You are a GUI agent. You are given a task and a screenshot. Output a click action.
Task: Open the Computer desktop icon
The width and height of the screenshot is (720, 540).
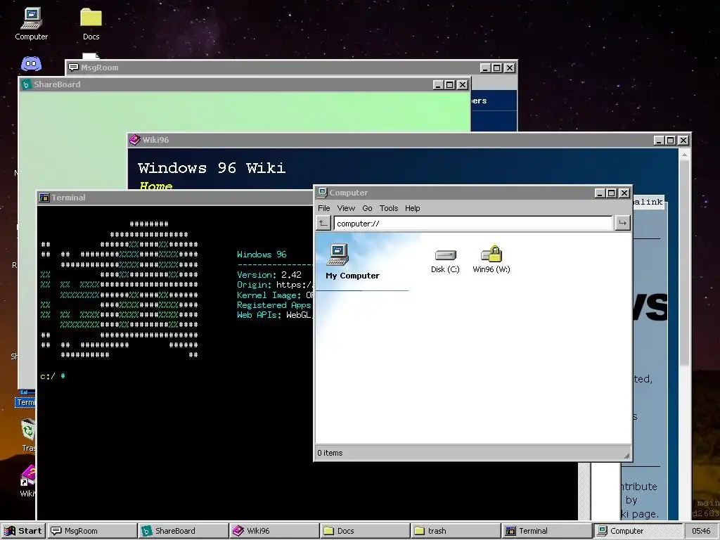[31, 24]
